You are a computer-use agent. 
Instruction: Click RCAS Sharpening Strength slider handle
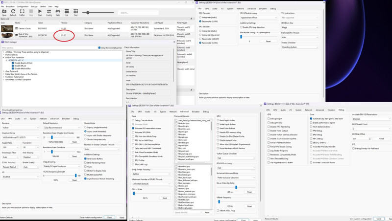pos(75,176)
